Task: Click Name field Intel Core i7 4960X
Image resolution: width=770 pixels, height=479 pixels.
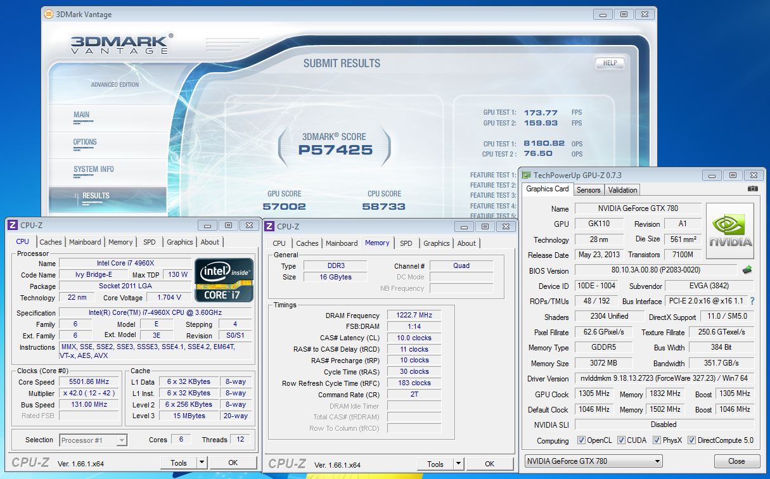Action: [125, 264]
